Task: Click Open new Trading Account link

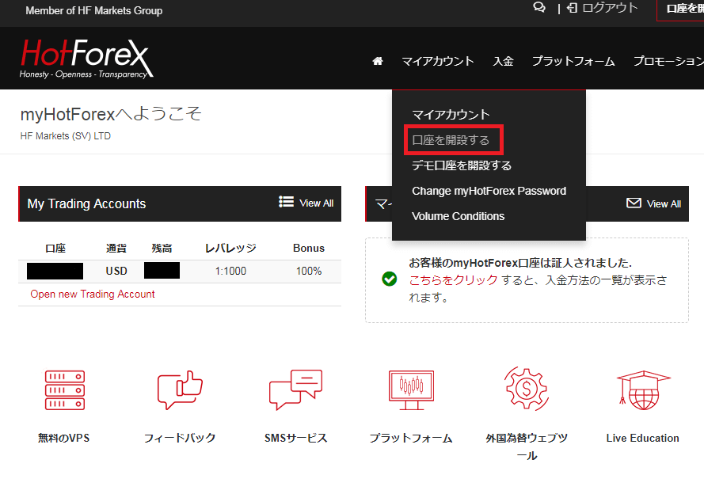Action: [93, 294]
